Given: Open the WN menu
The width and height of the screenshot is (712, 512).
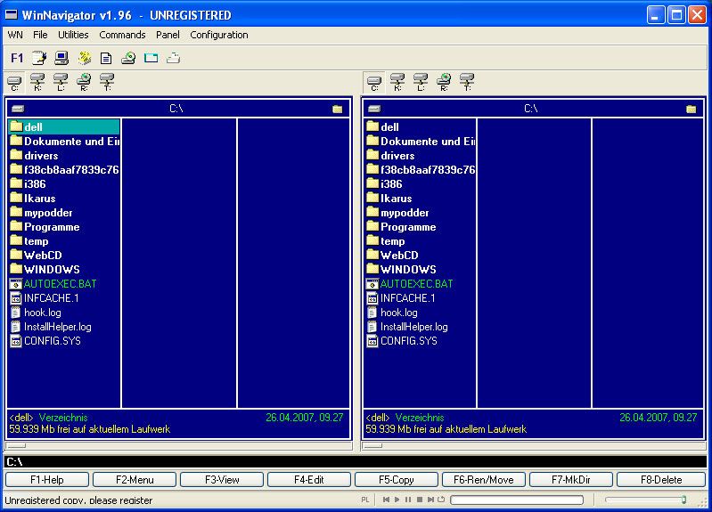Looking at the screenshot, I should [x=15, y=35].
